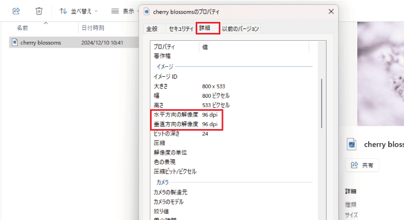
Task: Collapse the イメージ group heading
Action: [165, 67]
